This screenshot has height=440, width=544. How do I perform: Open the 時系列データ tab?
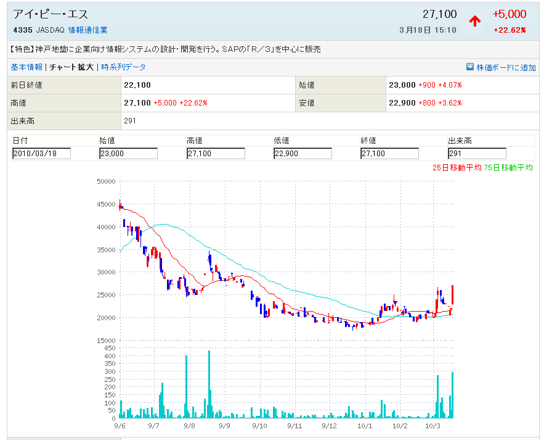coord(124,67)
